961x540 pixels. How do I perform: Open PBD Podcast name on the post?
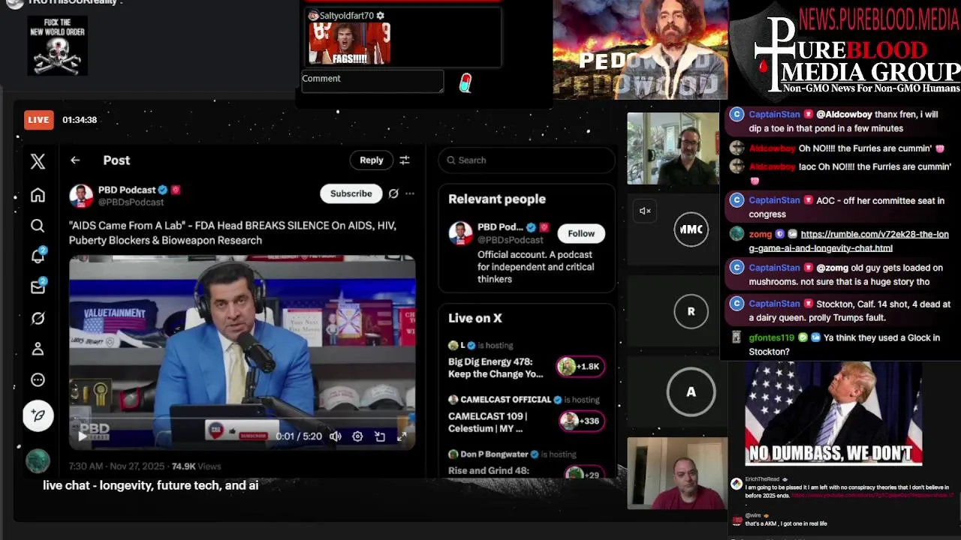127,190
